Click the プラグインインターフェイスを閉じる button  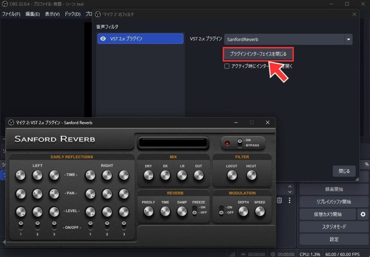(258, 54)
